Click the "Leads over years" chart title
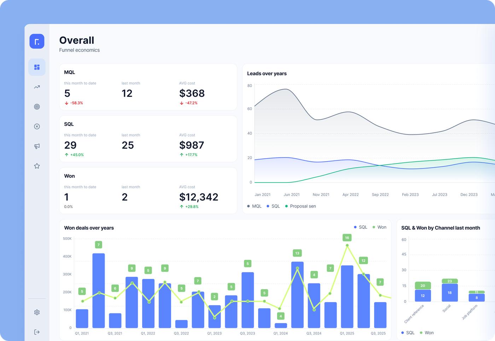 click(x=267, y=73)
